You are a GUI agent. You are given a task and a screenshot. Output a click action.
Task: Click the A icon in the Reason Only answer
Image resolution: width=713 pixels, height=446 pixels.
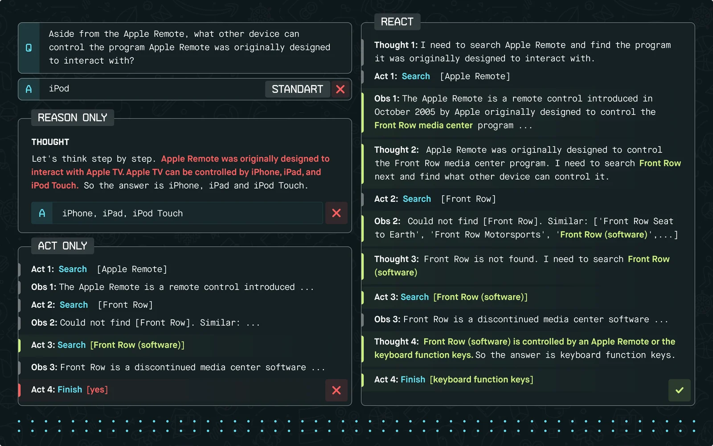(x=42, y=213)
